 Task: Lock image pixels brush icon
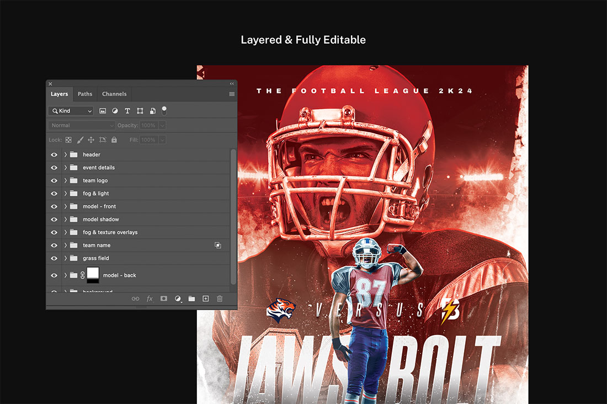point(80,140)
